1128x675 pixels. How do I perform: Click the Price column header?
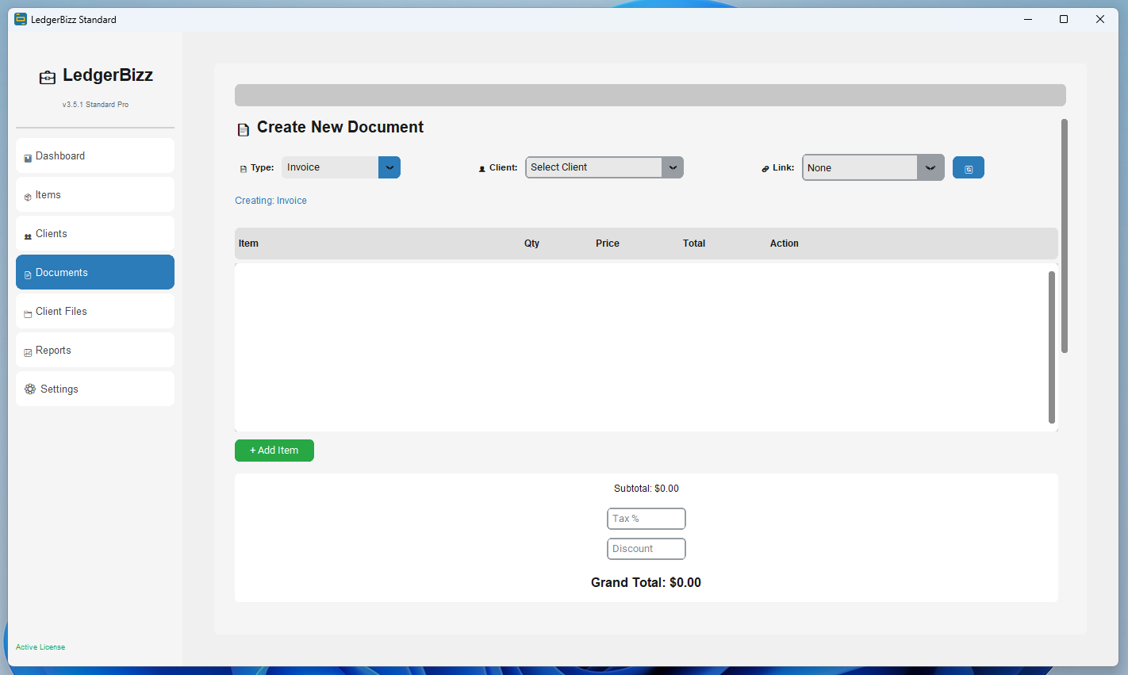(608, 244)
